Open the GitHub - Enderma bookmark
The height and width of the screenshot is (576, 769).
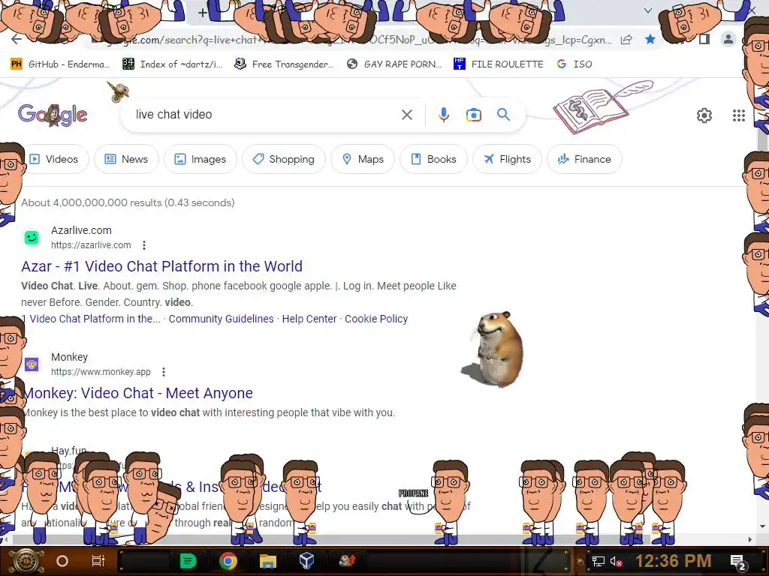coord(60,64)
